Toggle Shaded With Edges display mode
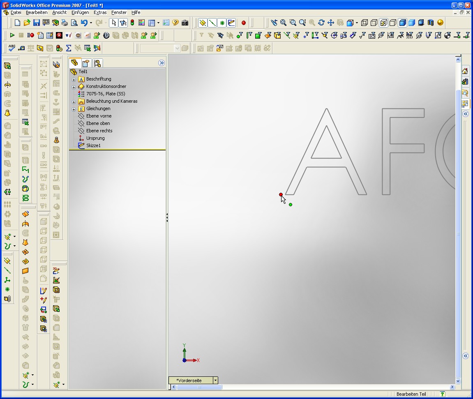Viewport: 473px width, 399px height. [402, 23]
